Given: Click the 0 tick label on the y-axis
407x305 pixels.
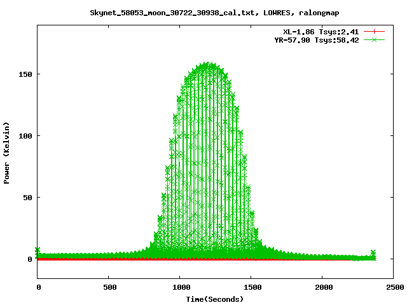Looking at the screenshot, I should (x=30, y=259).
